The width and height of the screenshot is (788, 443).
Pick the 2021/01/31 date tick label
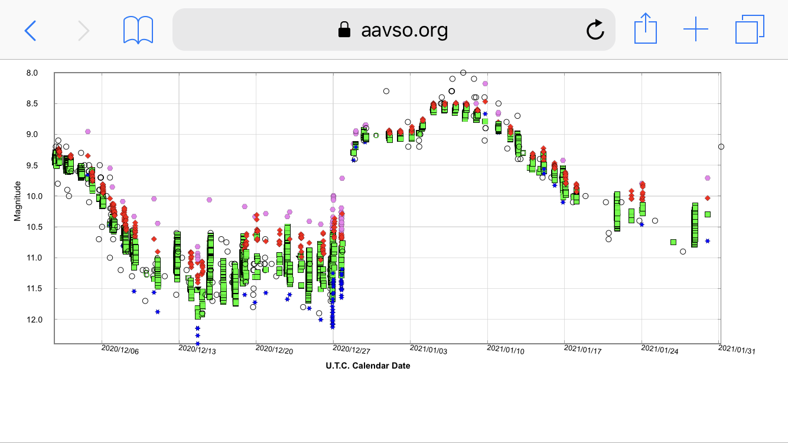tap(737, 350)
